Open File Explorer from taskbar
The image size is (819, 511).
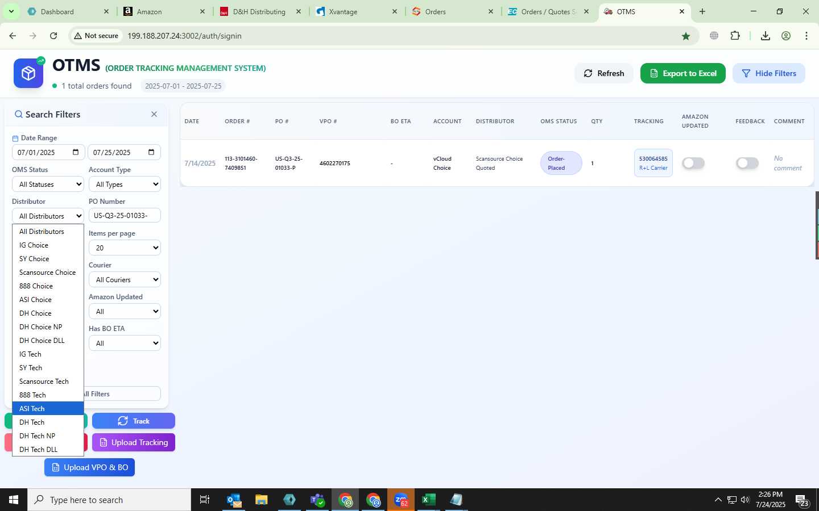coord(261,500)
